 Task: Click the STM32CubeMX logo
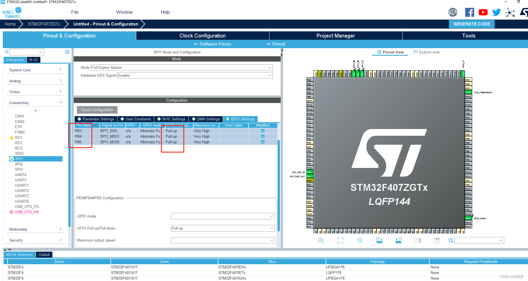[12, 13]
